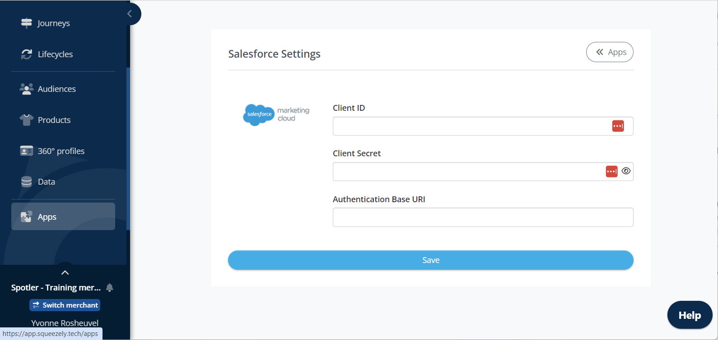The image size is (718, 340).
Task: Click the Apps puzzle-piece icon
Action: click(27, 217)
